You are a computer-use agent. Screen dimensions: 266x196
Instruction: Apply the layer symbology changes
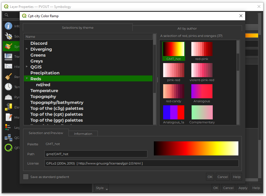[243, 188]
